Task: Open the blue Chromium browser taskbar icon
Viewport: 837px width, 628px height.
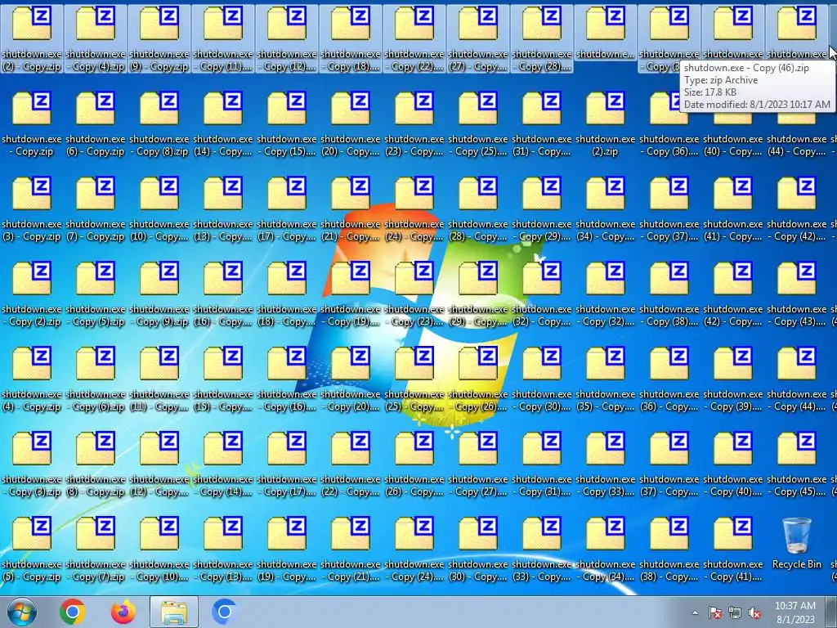Action: pos(224,612)
